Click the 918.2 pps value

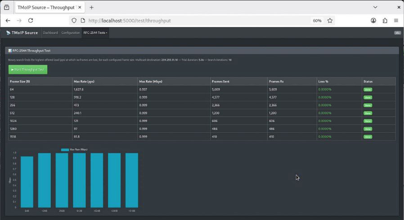coord(77,97)
